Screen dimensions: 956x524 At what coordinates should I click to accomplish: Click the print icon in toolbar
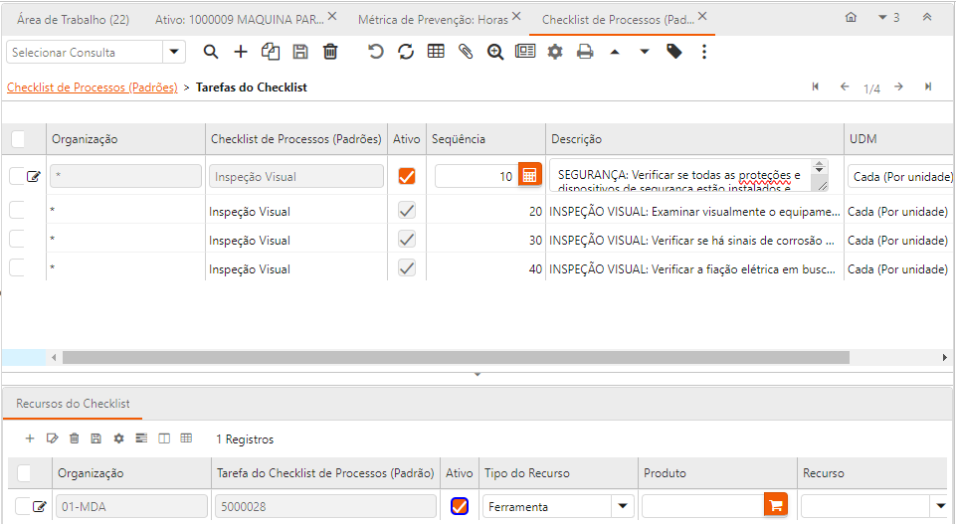tap(585, 52)
